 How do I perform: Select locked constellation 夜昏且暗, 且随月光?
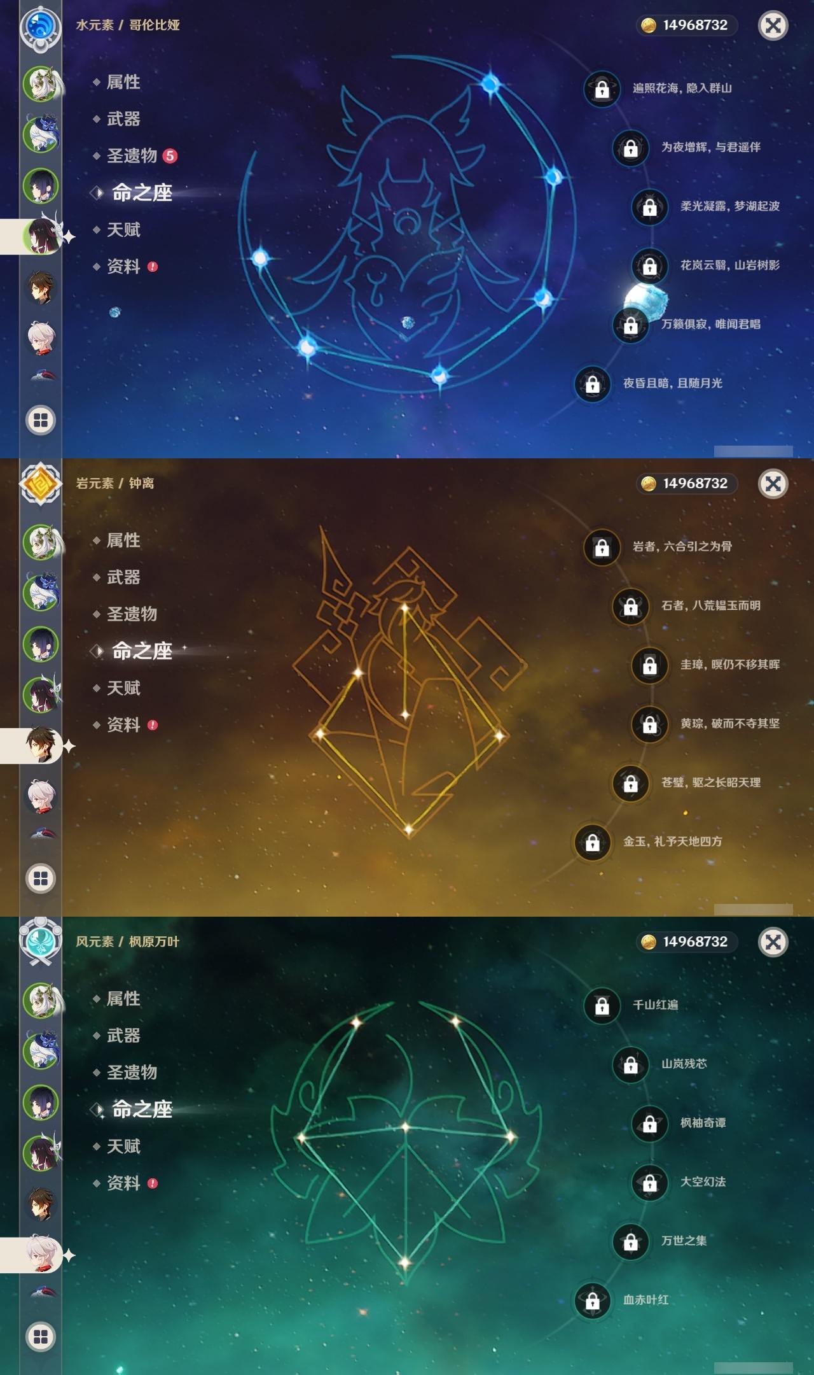(649, 383)
